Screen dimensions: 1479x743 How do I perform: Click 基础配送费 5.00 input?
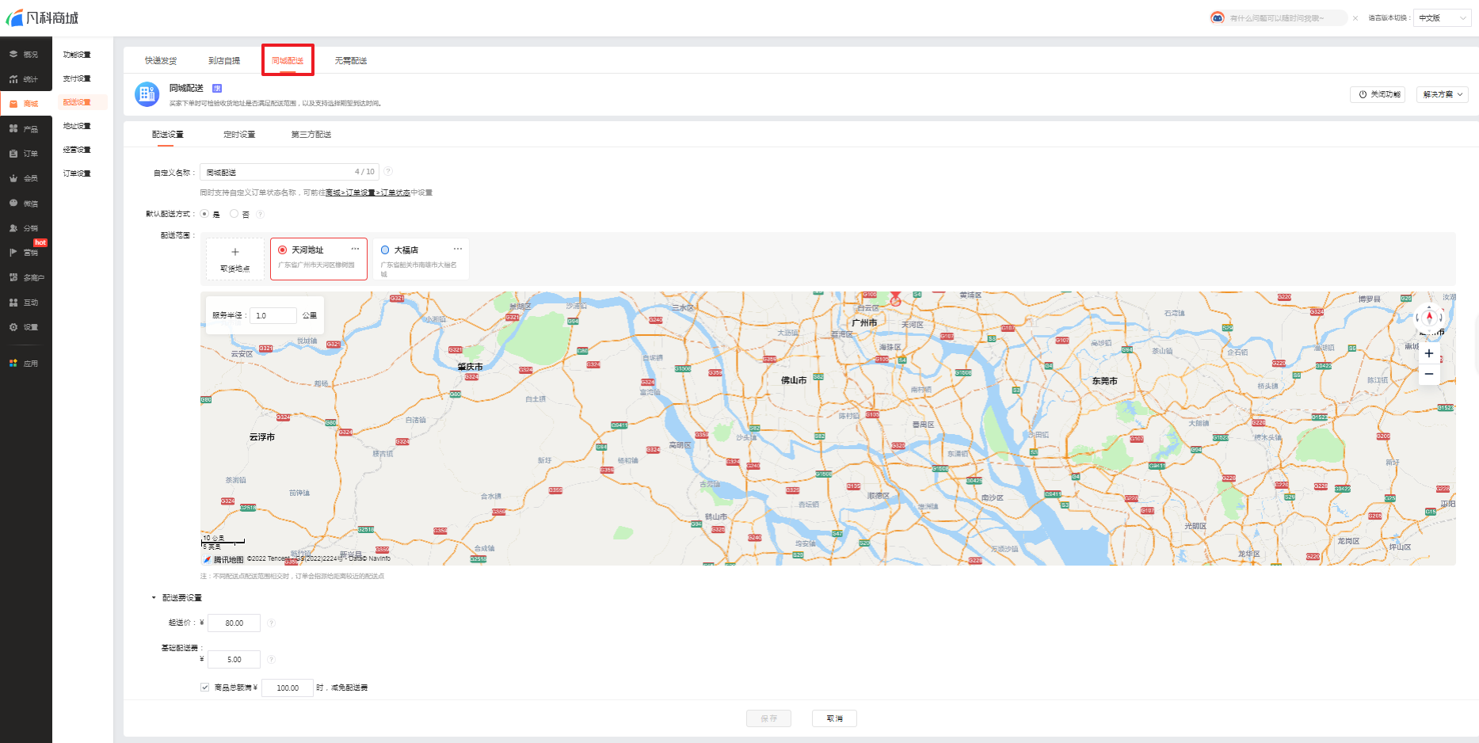tap(234, 659)
